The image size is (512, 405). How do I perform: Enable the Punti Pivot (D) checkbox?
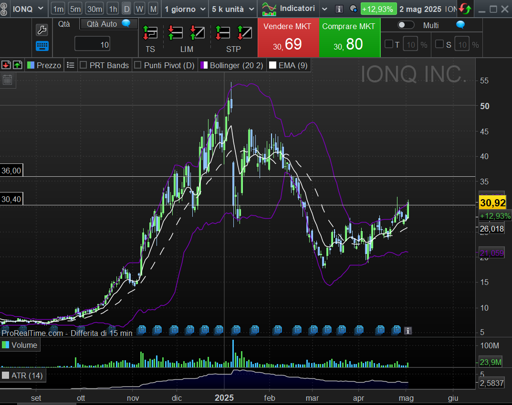[x=137, y=65]
